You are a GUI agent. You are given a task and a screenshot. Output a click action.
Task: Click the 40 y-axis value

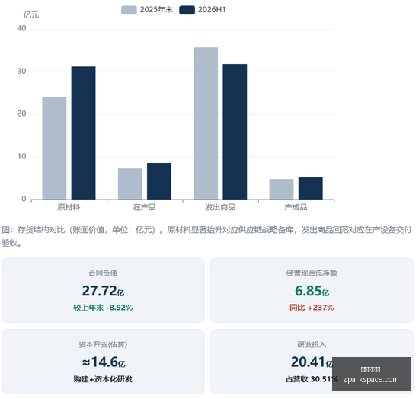(21, 28)
